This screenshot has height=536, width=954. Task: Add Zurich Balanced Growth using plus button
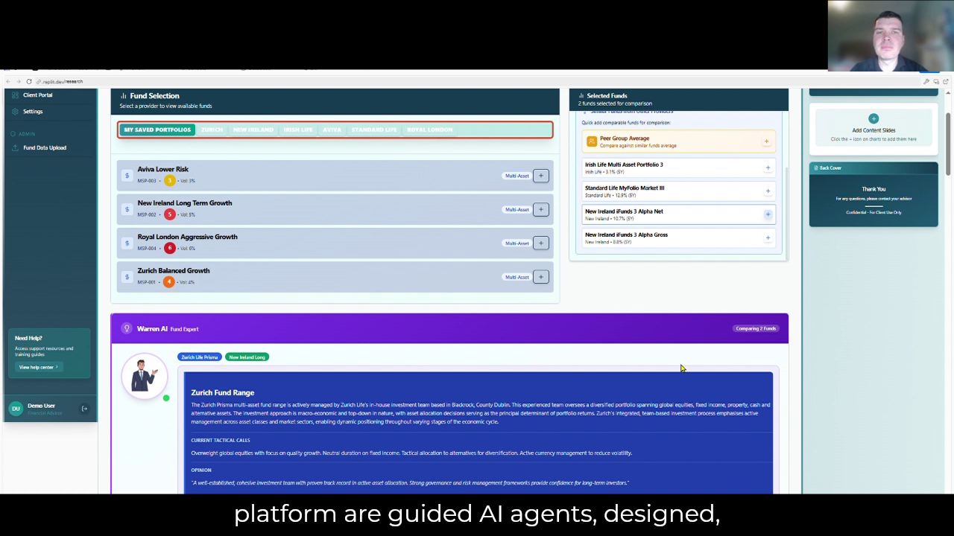click(x=540, y=277)
